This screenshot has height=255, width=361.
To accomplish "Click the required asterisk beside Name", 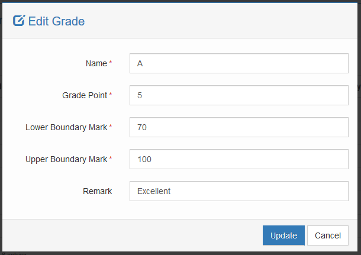I will 111,63.
